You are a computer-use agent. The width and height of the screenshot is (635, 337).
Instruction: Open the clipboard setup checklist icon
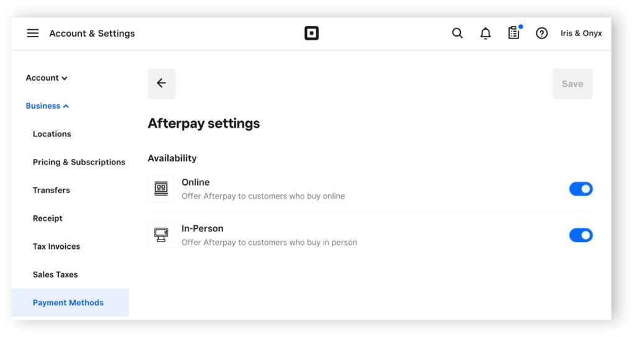tap(513, 34)
